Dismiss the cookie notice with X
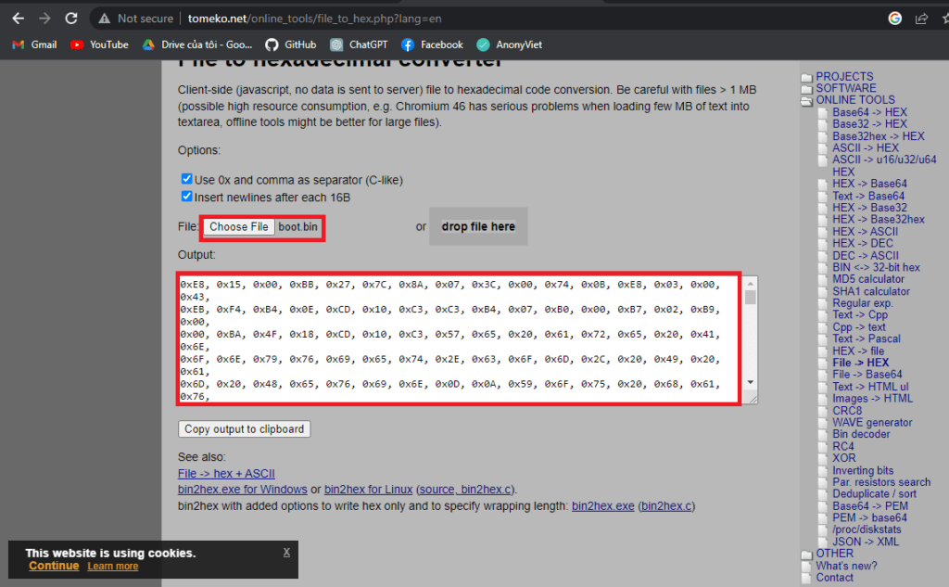 coord(286,552)
